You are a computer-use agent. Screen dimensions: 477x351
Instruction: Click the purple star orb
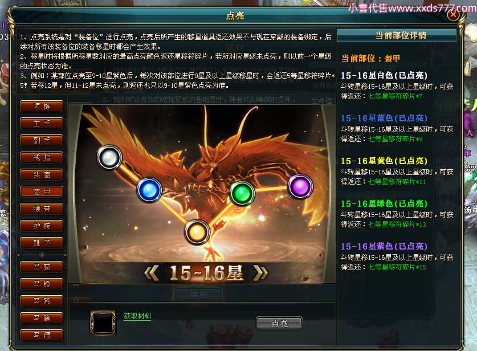tap(300, 186)
